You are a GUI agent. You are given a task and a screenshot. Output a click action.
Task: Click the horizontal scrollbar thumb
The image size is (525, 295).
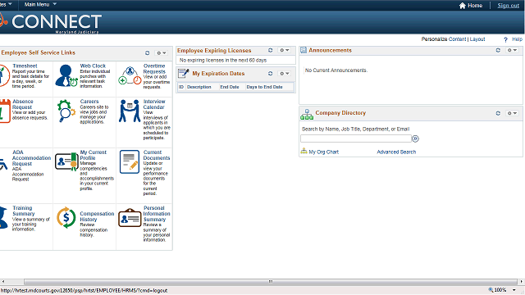tap(271, 282)
